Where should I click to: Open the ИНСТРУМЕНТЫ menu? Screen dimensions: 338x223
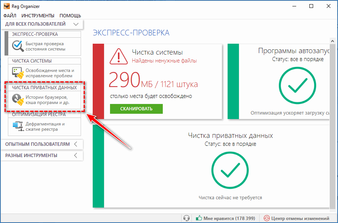point(38,15)
